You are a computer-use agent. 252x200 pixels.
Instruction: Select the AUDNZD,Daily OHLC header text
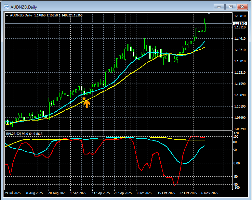pyautogui.click(x=46, y=15)
